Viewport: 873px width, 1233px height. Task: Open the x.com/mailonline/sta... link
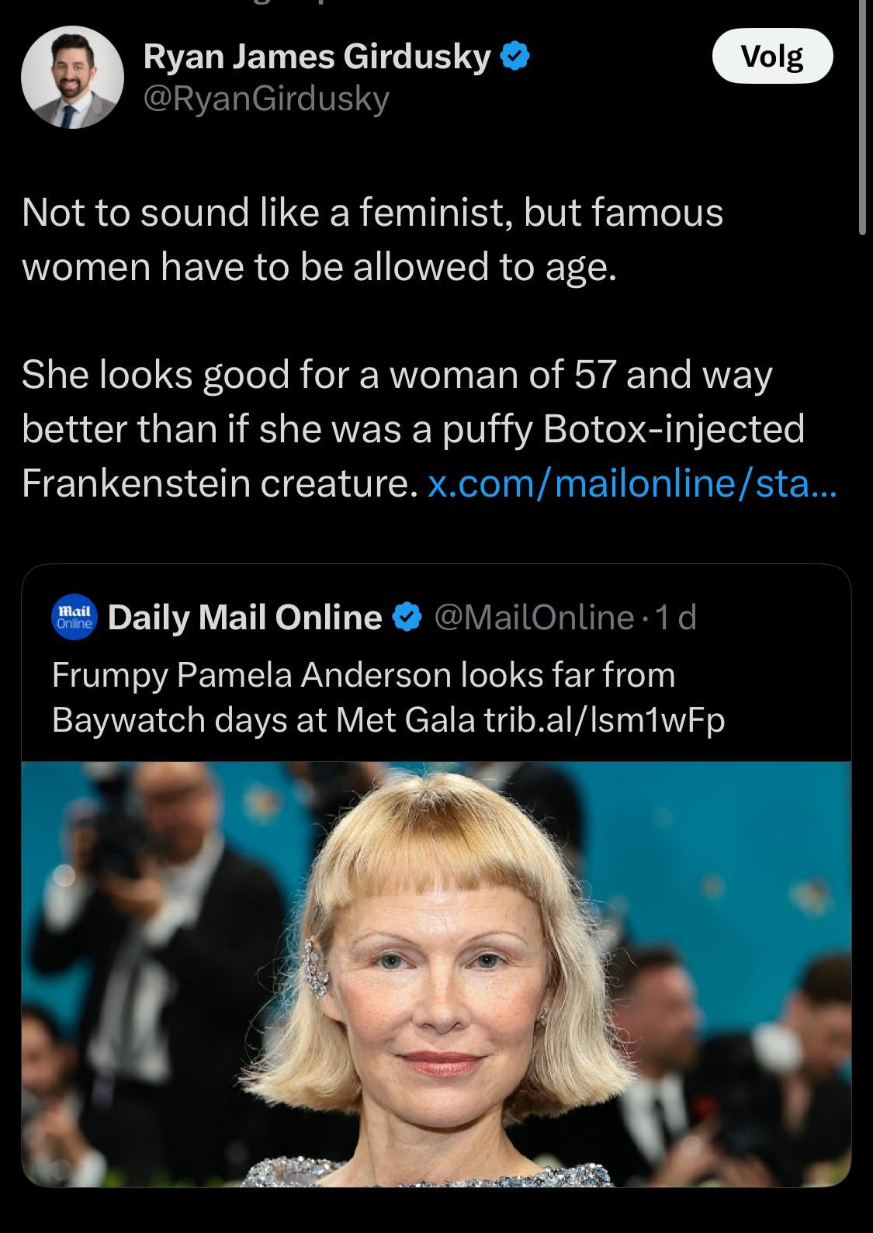[x=633, y=483]
